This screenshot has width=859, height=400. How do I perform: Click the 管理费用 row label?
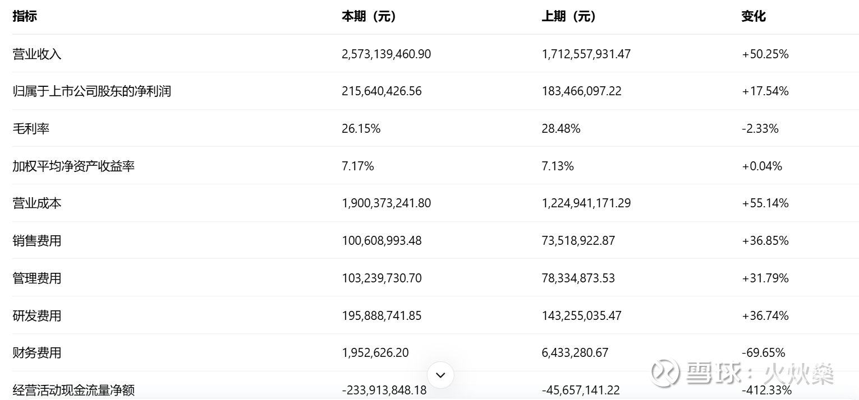click(x=37, y=278)
